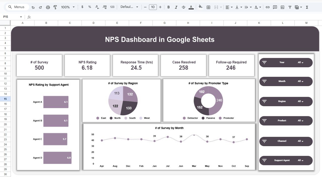Click the undo icon

click(33, 7)
